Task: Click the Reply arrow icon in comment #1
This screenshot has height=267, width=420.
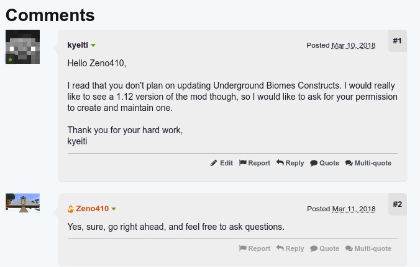Action: pyautogui.click(x=280, y=163)
